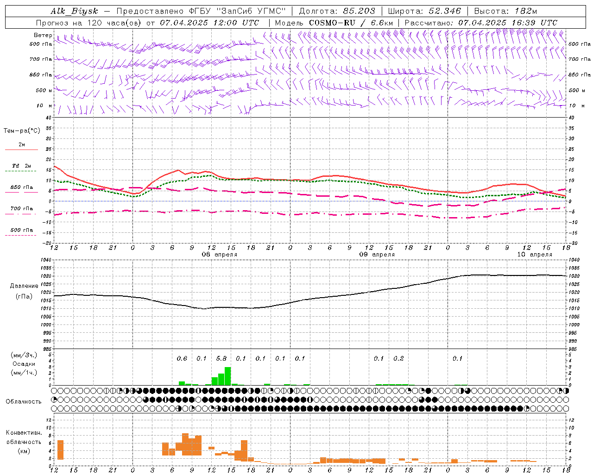The image size is (593, 474).
Task: Select the Рассчитано: 07.04.2025 16:39 UTC timestamp
Action: pyautogui.click(x=481, y=23)
